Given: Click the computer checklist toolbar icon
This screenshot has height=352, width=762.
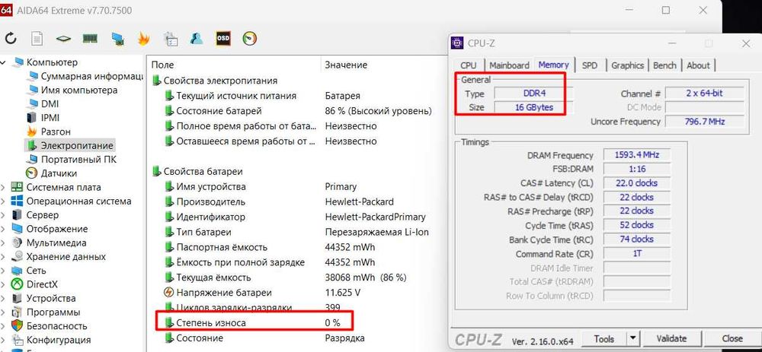Looking at the screenshot, I should (170, 39).
